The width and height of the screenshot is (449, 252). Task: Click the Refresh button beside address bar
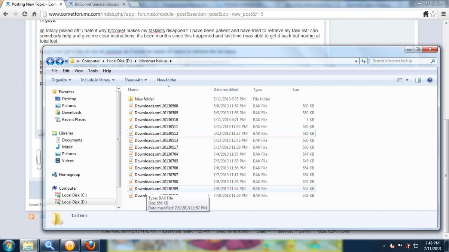point(363,61)
